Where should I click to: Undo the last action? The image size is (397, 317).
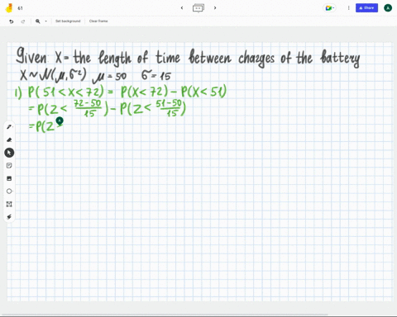(12, 21)
